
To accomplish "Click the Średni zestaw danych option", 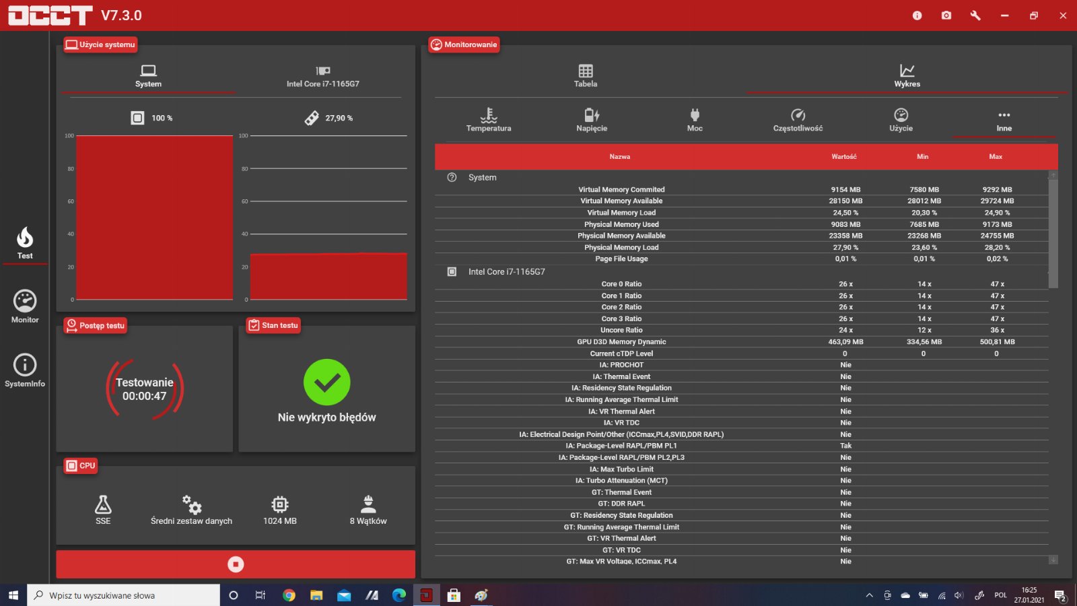I will click(191, 510).
